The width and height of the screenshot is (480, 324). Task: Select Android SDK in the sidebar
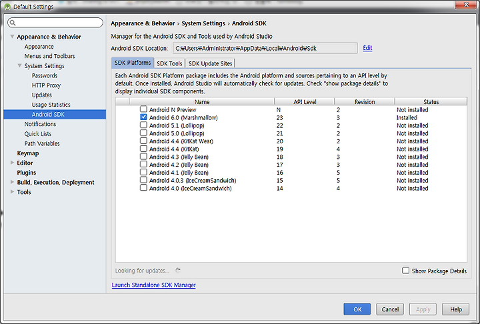pyautogui.click(x=55, y=114)
